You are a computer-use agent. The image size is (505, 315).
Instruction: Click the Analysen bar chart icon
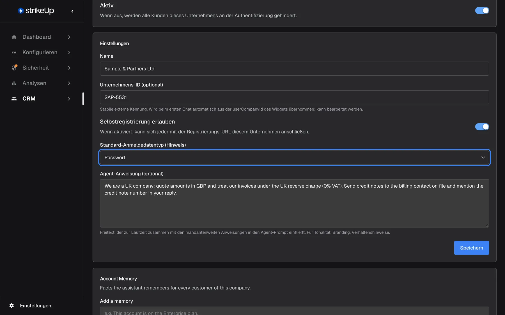point(14,83)
